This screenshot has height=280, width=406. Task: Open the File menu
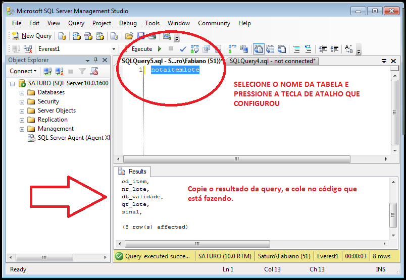click(17, 23)
